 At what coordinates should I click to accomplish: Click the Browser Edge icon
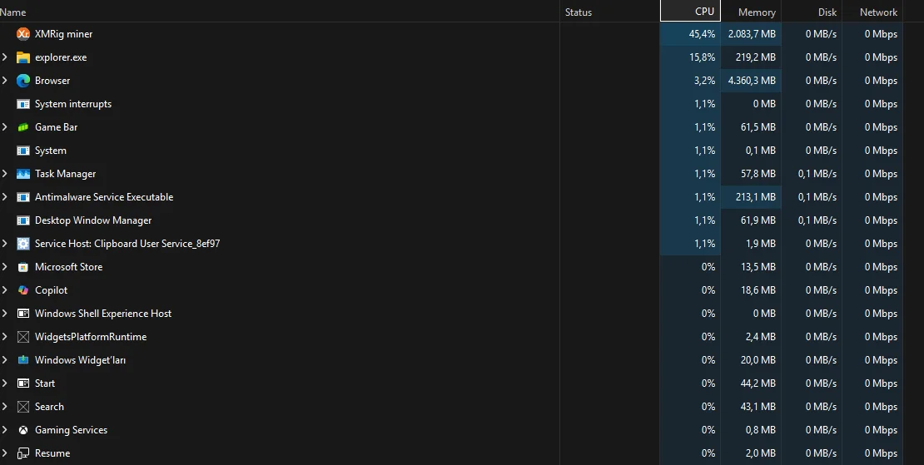click(23, 81)
